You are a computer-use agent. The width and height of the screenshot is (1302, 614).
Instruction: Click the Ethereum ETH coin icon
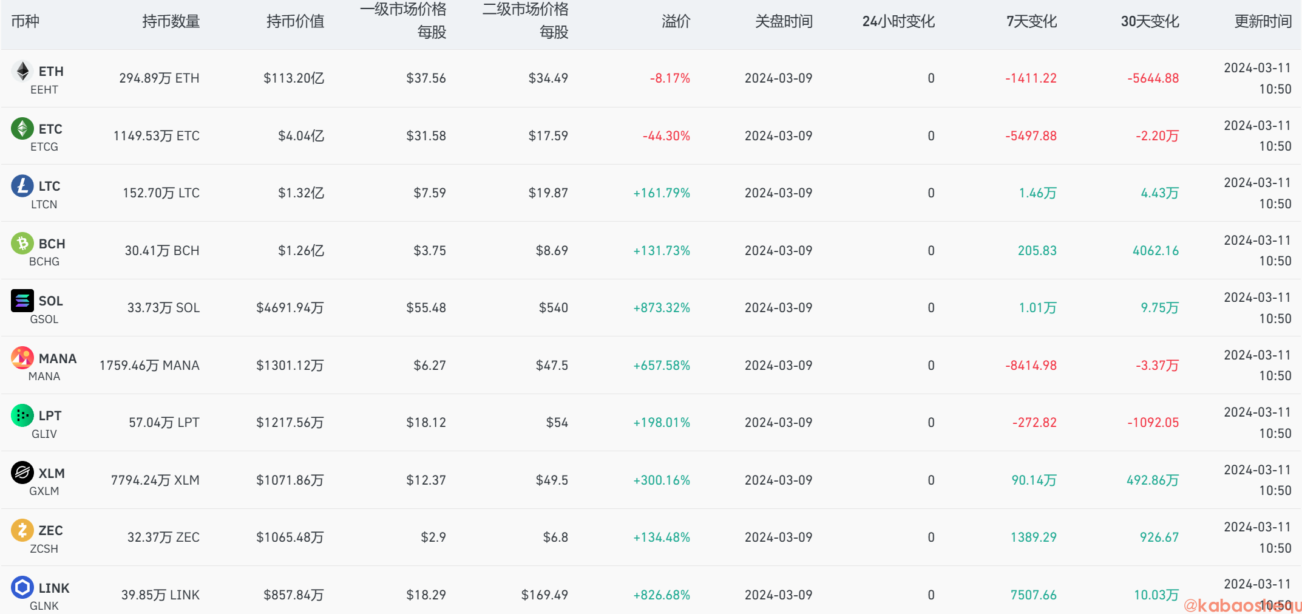[22, 72]
